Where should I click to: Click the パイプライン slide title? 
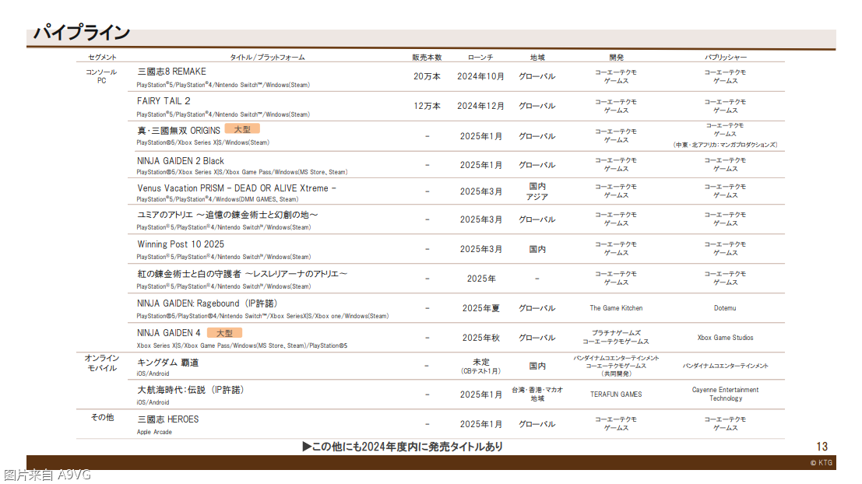(x=81, y=33)
